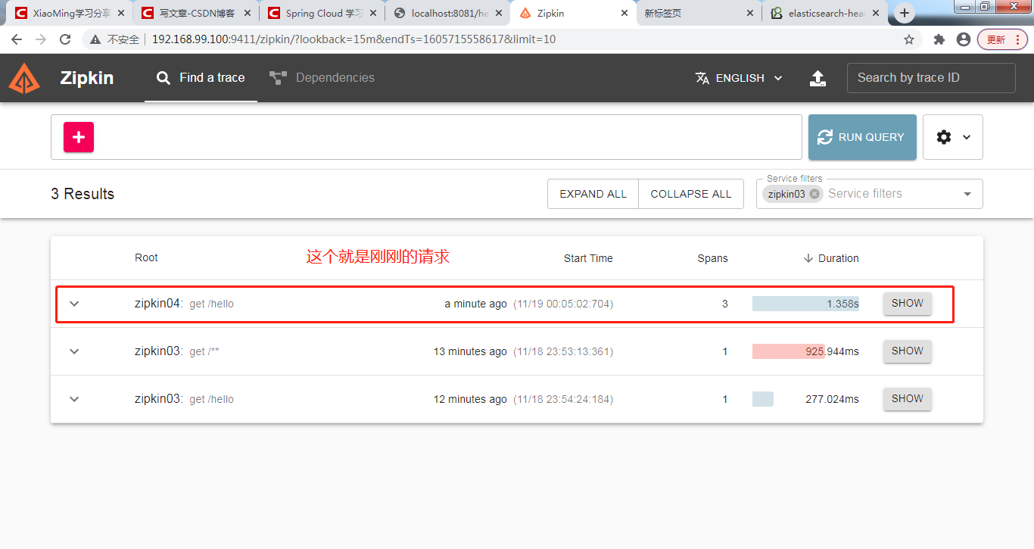Close the 新标签页 browser tab

(x=750, y=14)
